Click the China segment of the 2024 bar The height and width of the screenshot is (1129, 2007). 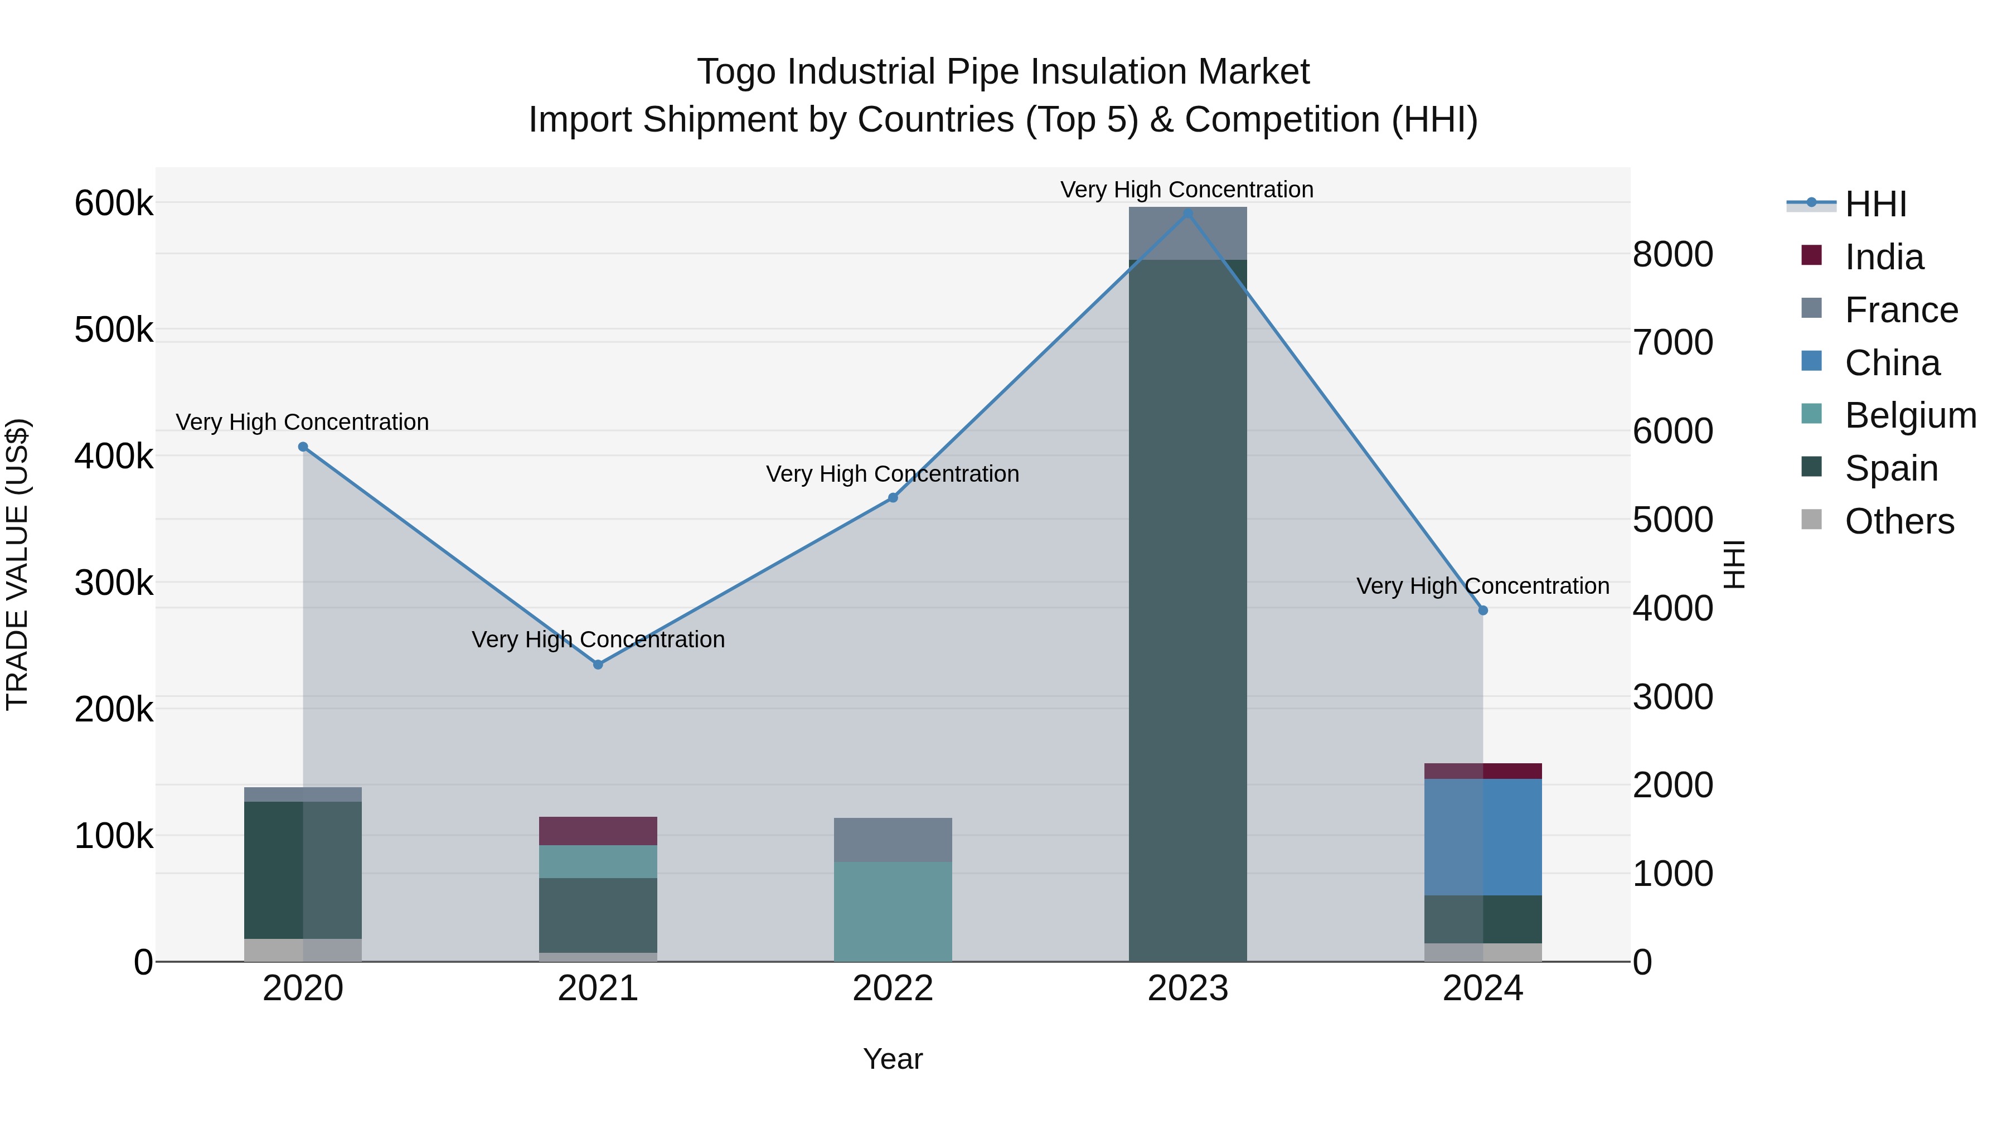(x=1482, y=837)
